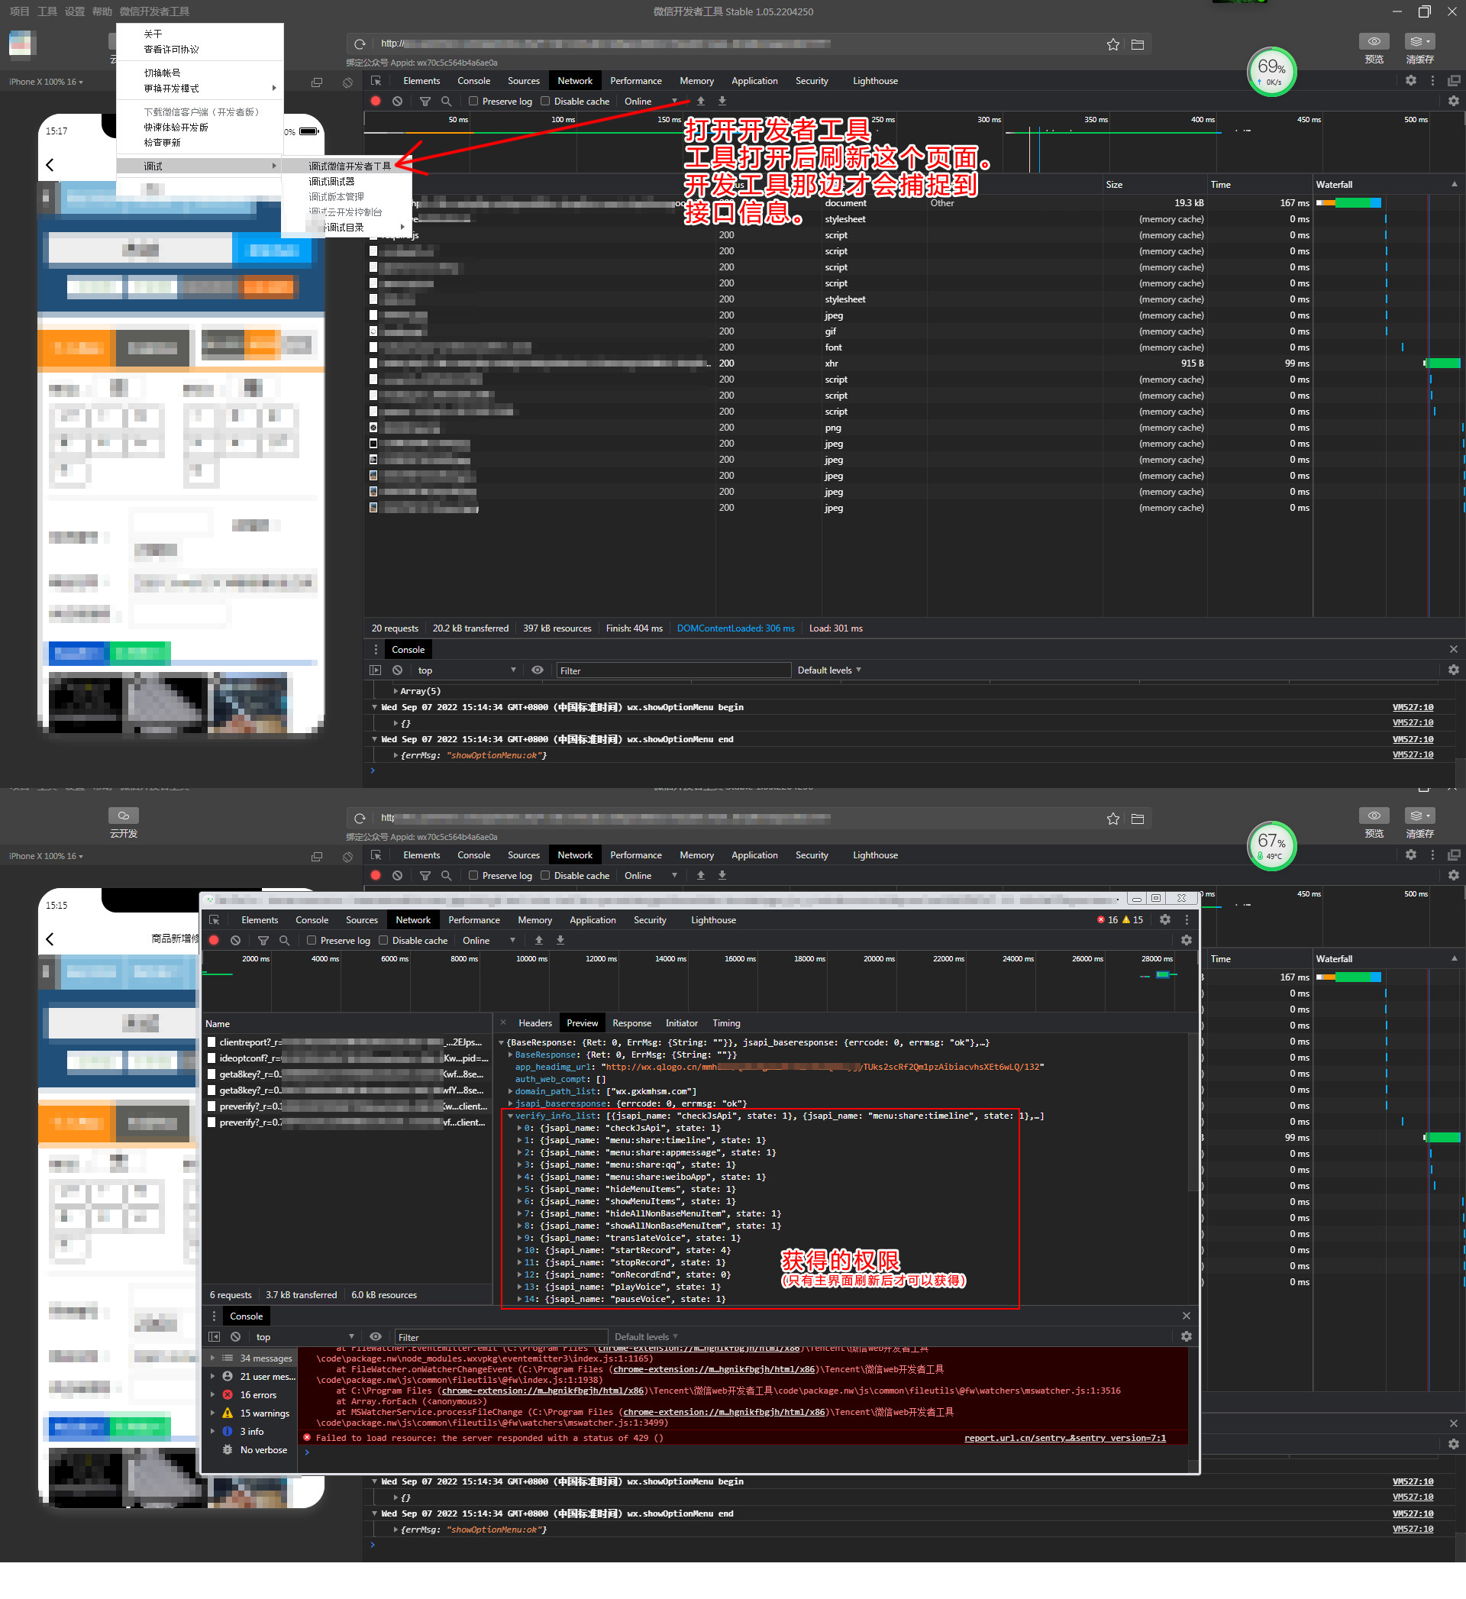This screenshot has height=1599, width=1466.
Task: Select 调试微信开发者工具 menu entry
Action: pos(349,166)
